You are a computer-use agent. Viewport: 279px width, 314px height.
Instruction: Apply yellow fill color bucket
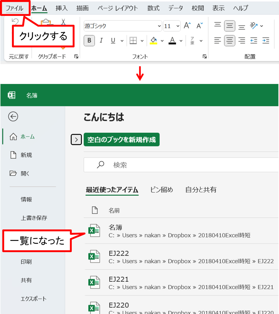click(x=153, y=41)
